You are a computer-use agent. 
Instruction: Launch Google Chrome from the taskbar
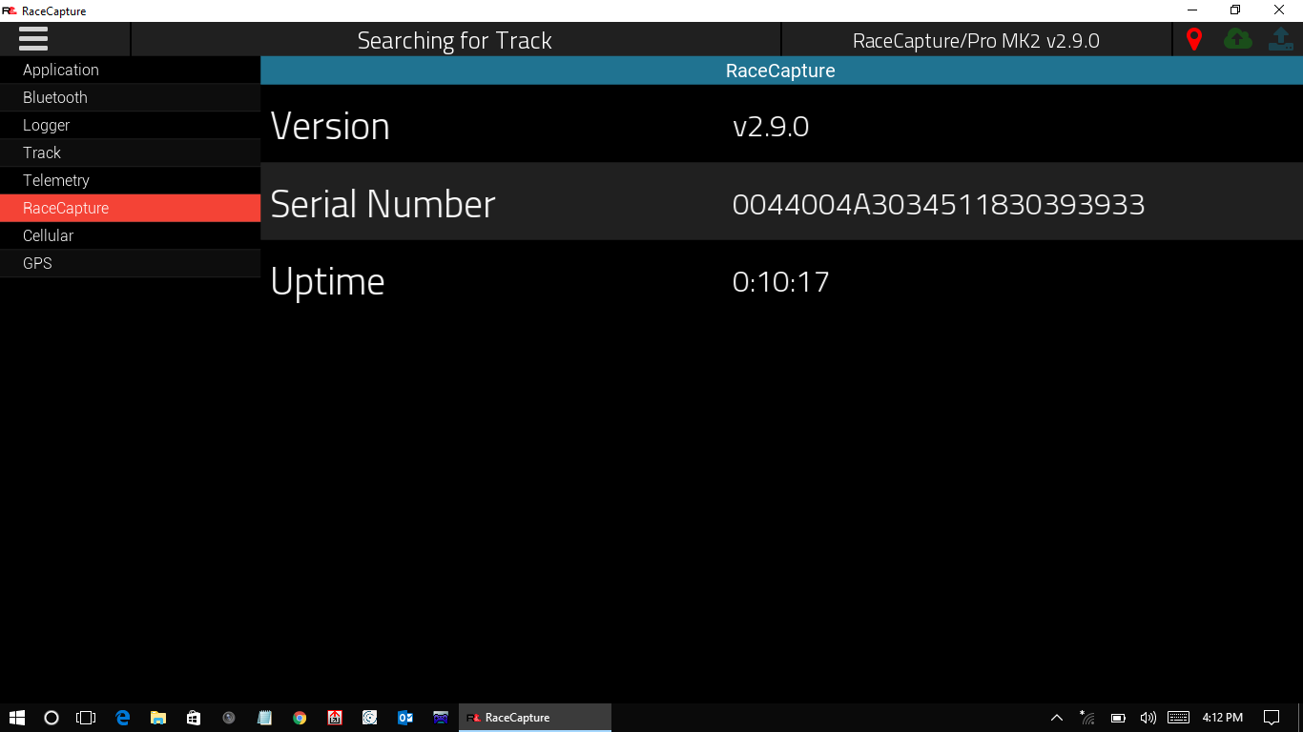300,718
